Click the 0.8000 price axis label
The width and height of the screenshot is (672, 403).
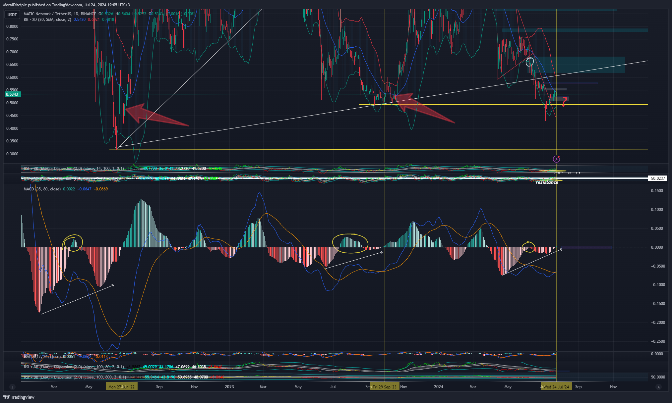[12, 26]
